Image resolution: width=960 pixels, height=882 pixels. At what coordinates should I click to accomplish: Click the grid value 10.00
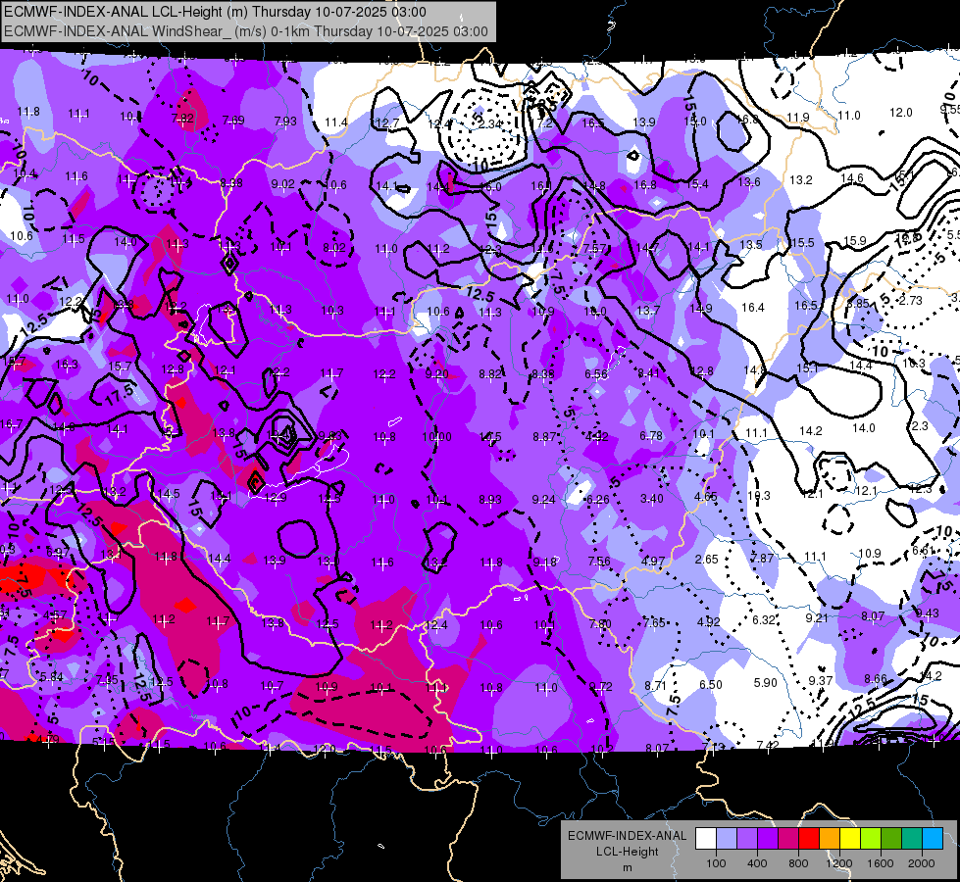pos(437,436)
